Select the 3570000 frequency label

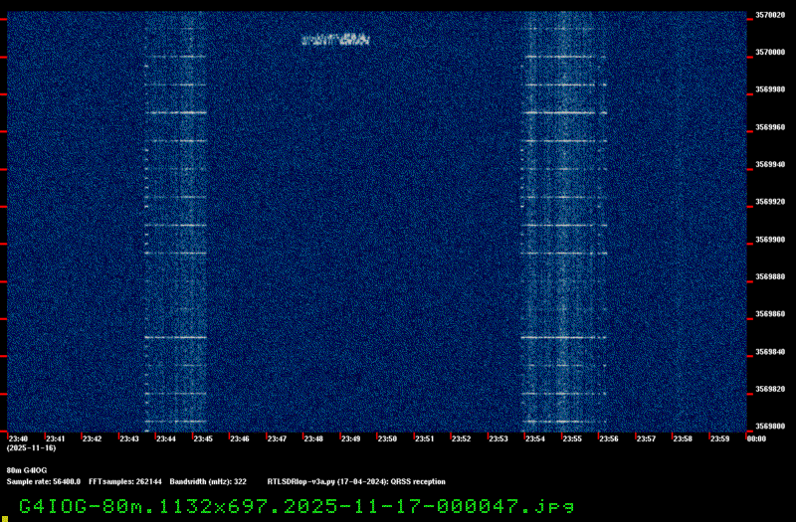[x=770, y=53]
